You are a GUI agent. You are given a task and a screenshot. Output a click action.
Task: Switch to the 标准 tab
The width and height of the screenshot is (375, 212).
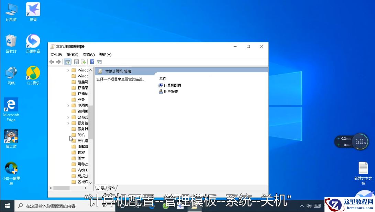(x=111, y=188)
